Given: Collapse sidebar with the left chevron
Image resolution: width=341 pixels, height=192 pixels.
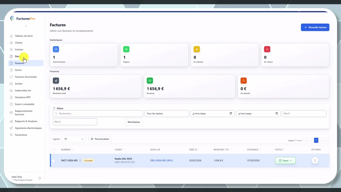Looking at the screenshot, I should (26, 26).
